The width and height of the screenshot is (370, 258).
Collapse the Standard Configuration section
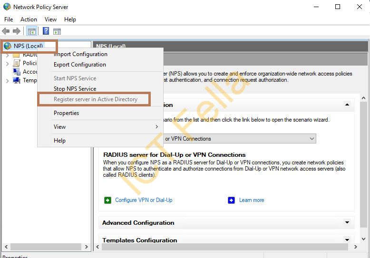pyautogui.click(x=347, y=105)
